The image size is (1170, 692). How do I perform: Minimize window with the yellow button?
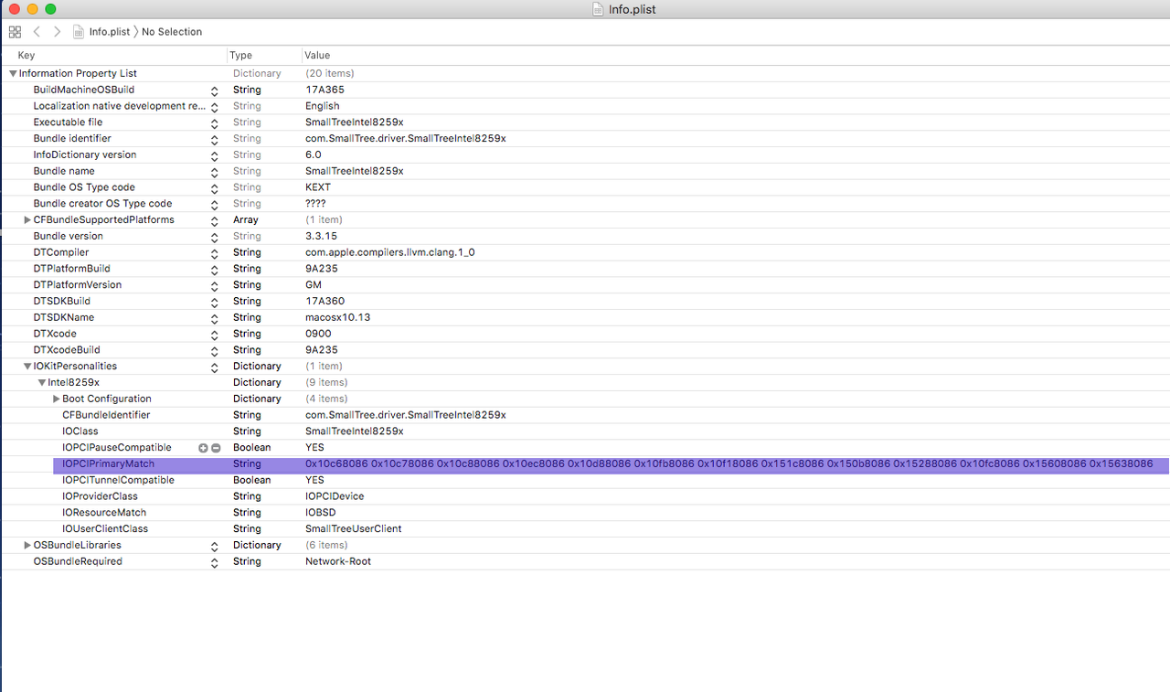click(x=32, y=9)
